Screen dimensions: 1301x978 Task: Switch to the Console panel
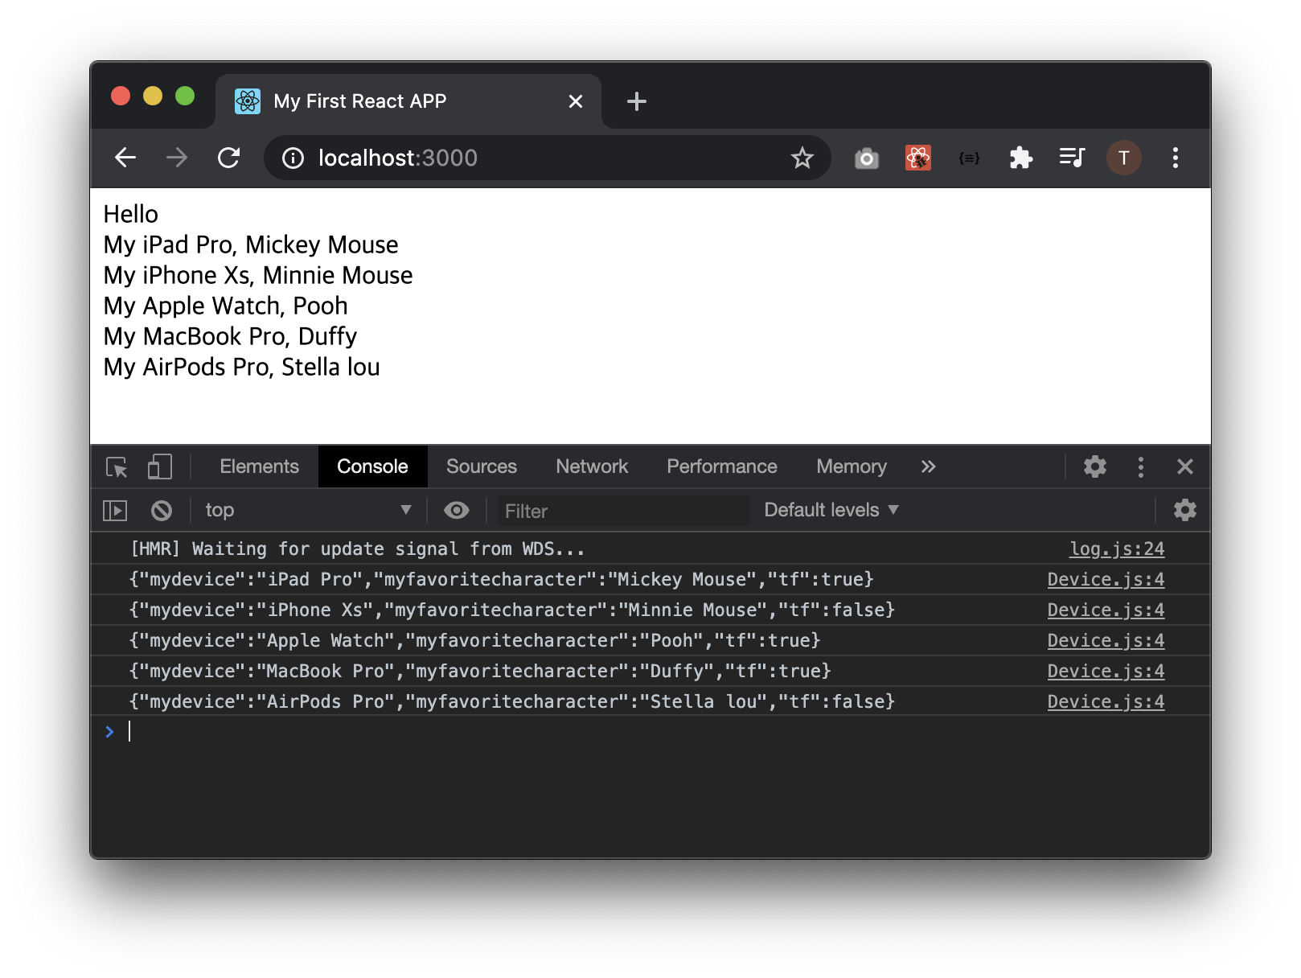coord(372,466)
